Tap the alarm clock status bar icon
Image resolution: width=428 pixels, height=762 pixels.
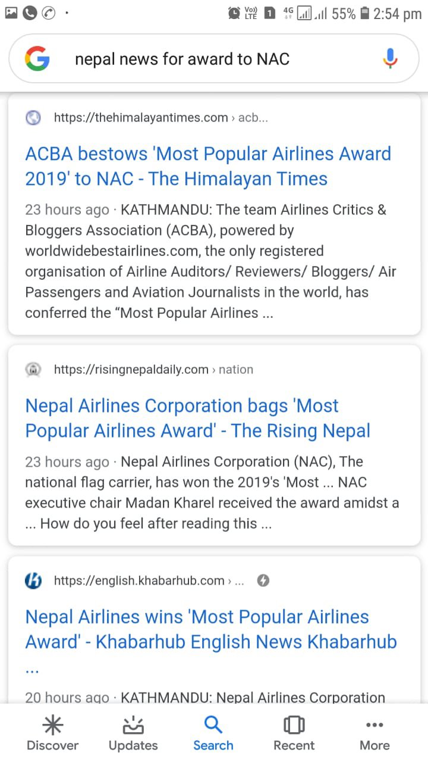pyautogui.click(x=235, y=13)
